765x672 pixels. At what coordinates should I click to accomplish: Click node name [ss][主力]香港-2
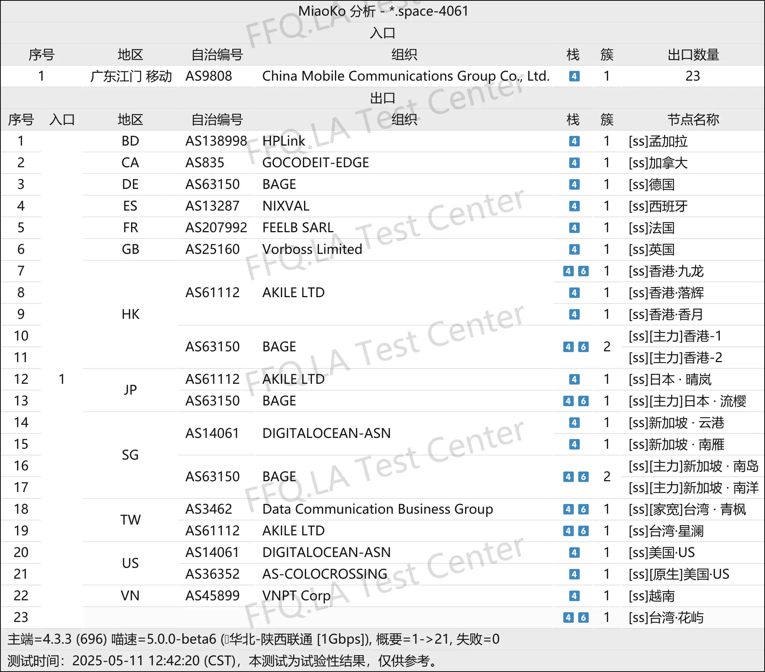tap(675, 358)
